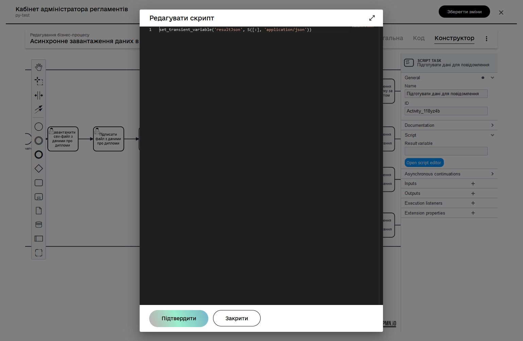This screenshot has height=341, width=523.
Task: Add an Inputs entry with plus
Action: [x=473, y=184]
